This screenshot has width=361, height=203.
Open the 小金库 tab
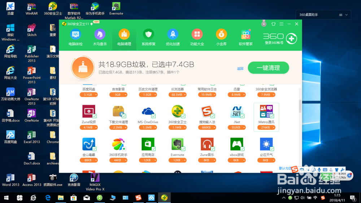tap(221, 38)
